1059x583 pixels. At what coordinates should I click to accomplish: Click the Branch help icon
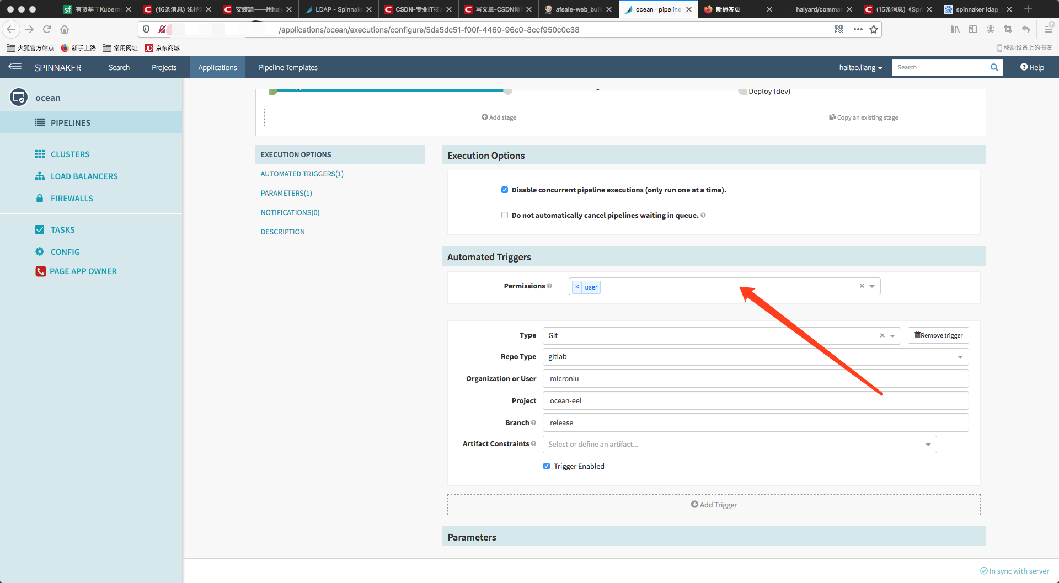(x=533, y=422)
